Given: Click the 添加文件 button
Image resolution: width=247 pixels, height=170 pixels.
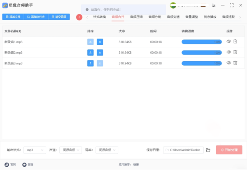Looking at the screenshot, I should pos(13,17).
